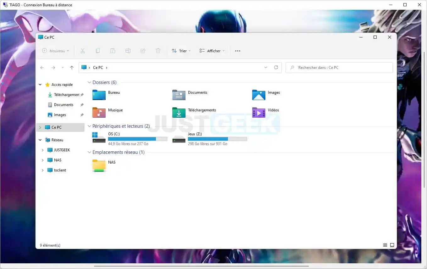The height and width of the screenshot is (269, 427).
Task: Expand the tsclient network node
Action: (x=43, y=170)
